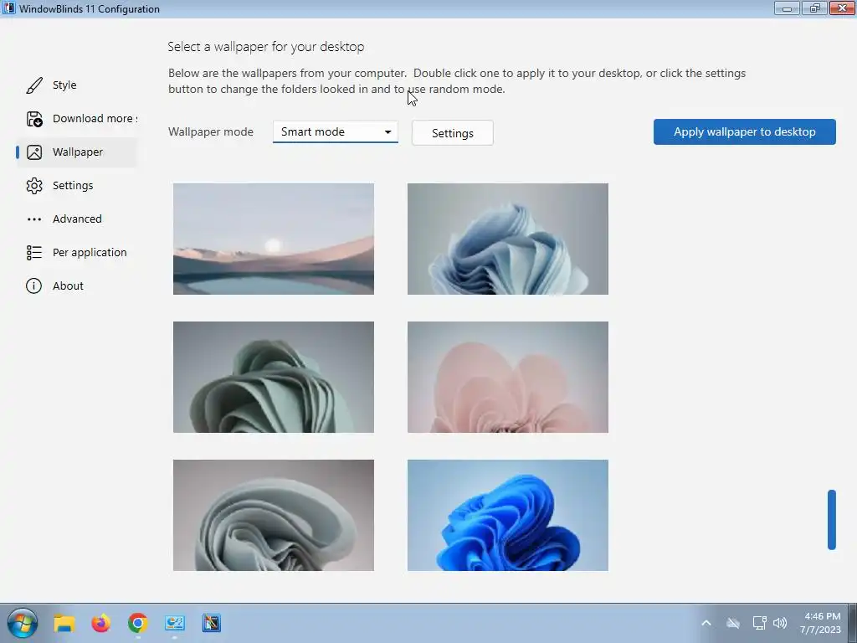This screenshot has width=857, height=643.
Task: Go to Download more styles label
Action: pos(95,119)
